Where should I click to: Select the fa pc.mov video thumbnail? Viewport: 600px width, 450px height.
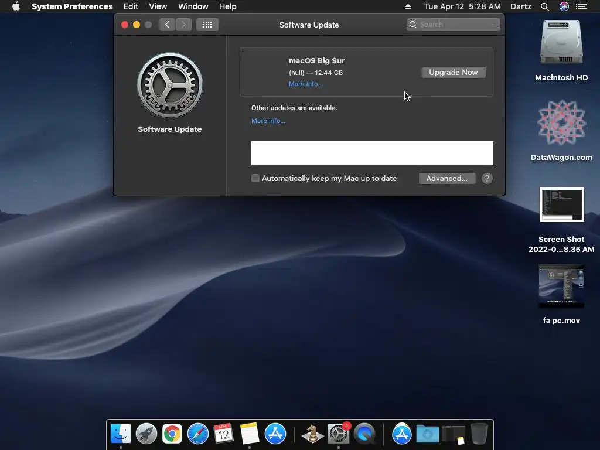pyautogui.click(x=562, y=286)
